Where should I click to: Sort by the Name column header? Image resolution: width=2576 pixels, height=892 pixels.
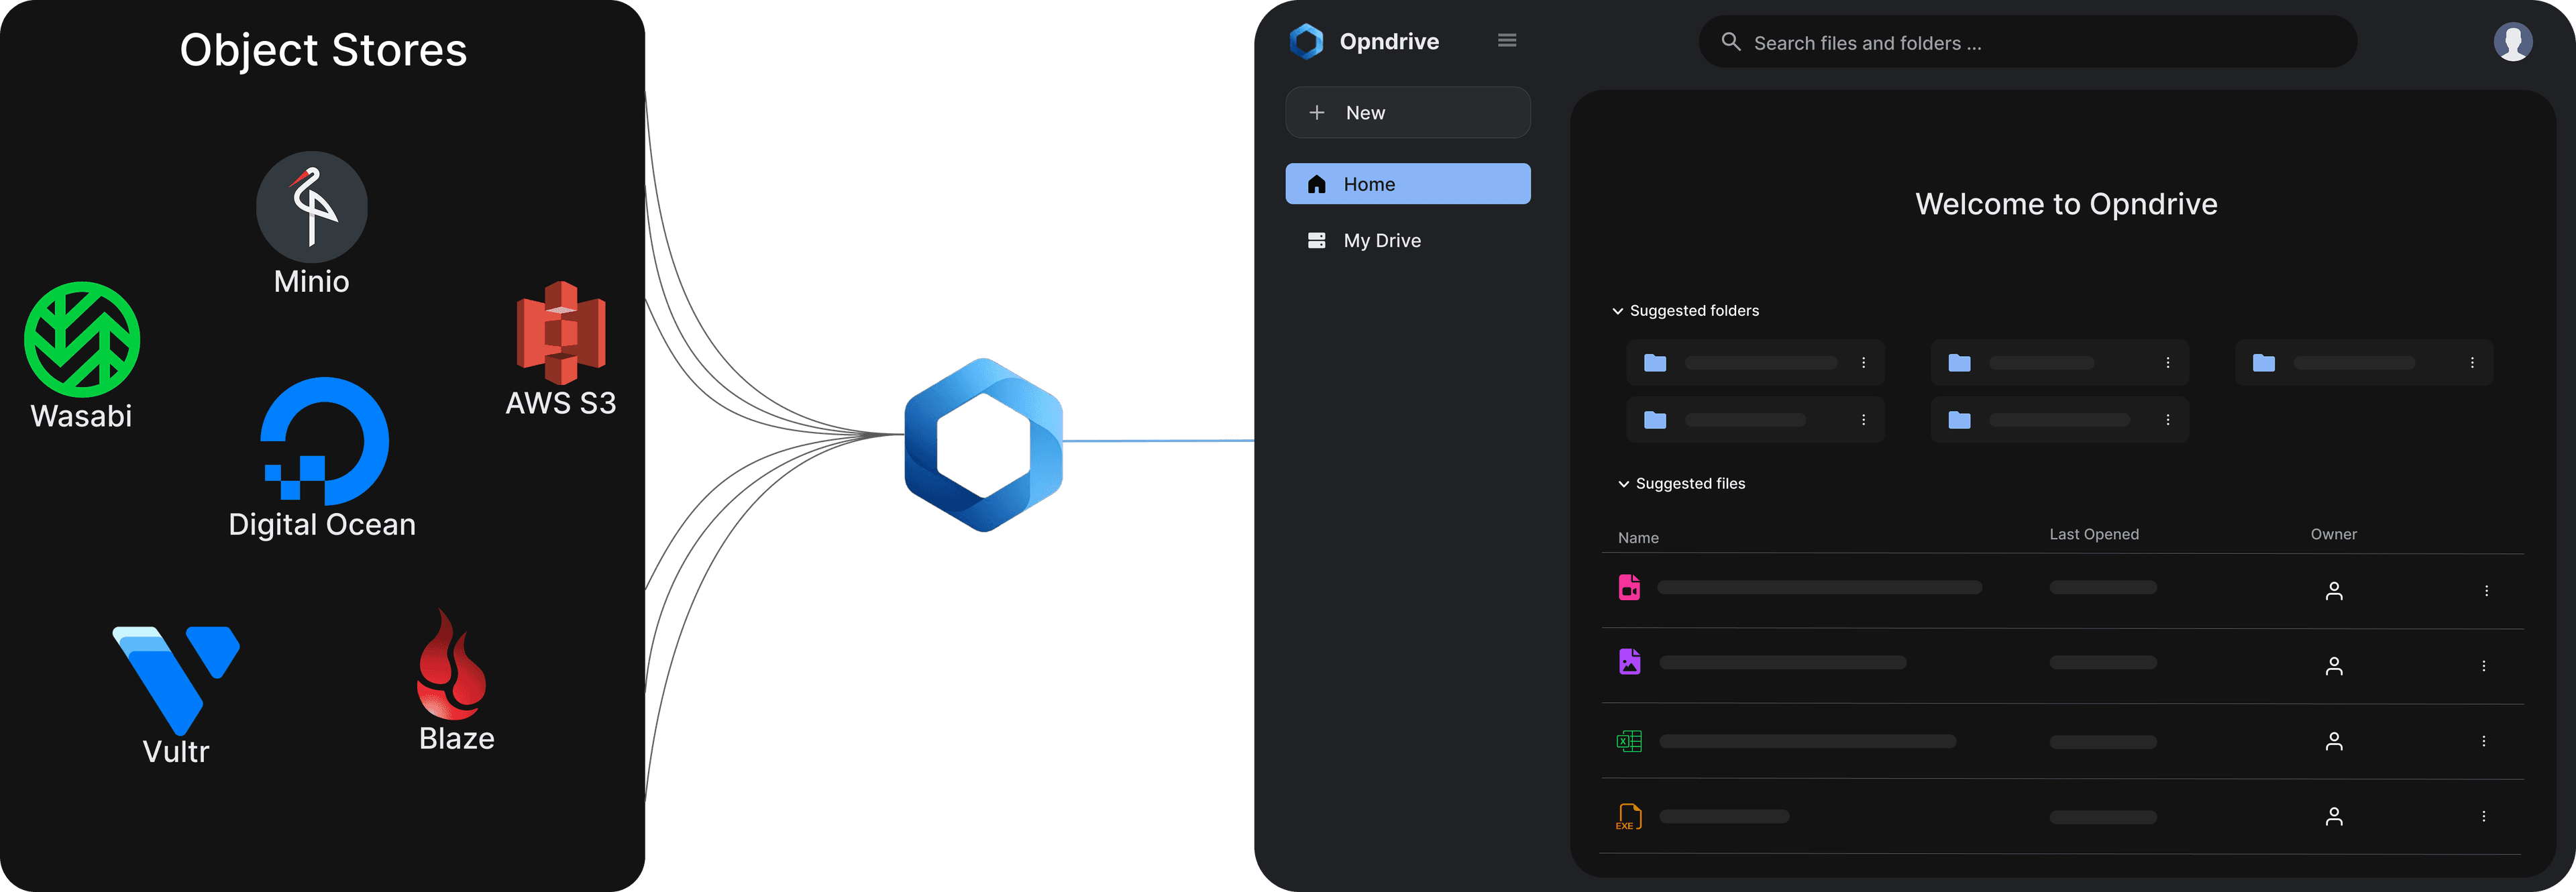click(x=1638, y=538)
